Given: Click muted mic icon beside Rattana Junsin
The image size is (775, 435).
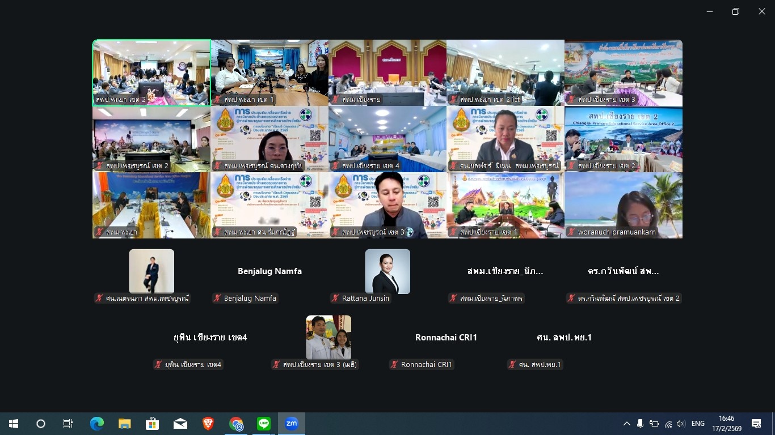Looking at the screenshot, I should coord(336,298).
